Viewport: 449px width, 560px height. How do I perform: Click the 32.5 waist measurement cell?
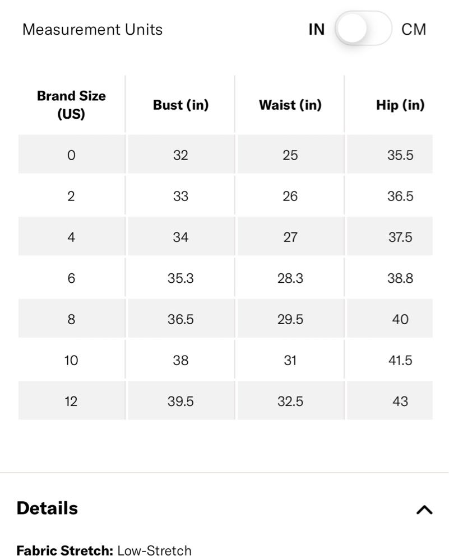(x=290, y=401)
